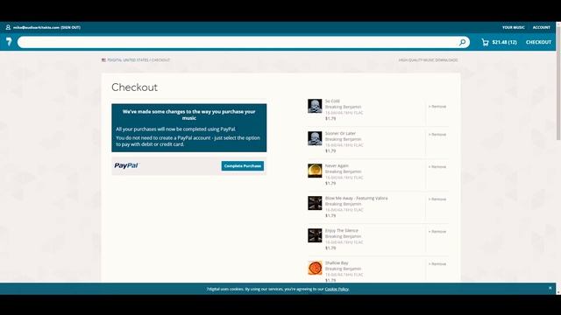
Task: Click the account email address
Action: point(36,27)
